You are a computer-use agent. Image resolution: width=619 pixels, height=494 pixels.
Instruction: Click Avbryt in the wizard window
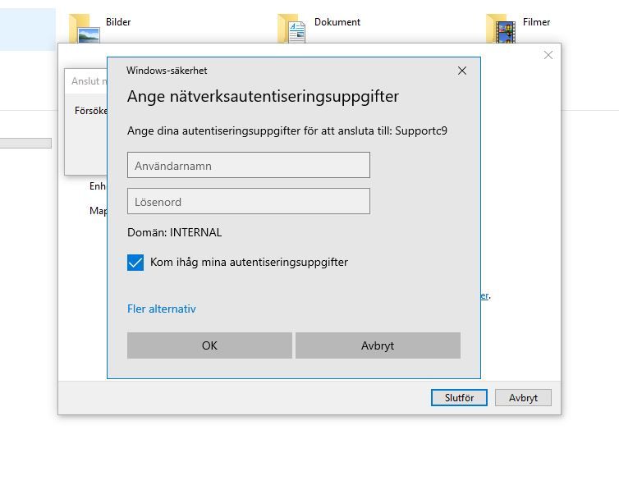[x=523, y=397]
